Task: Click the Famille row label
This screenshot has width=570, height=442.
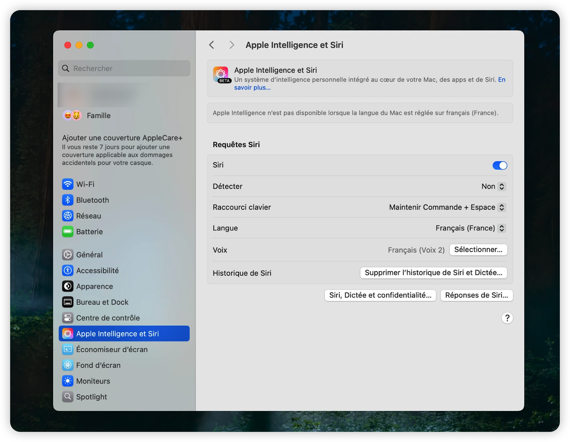Action: (98, 116)
